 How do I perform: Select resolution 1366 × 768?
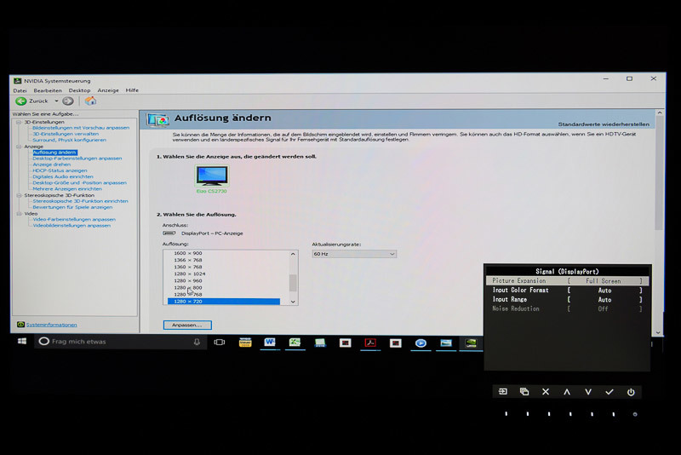(187, 261)
